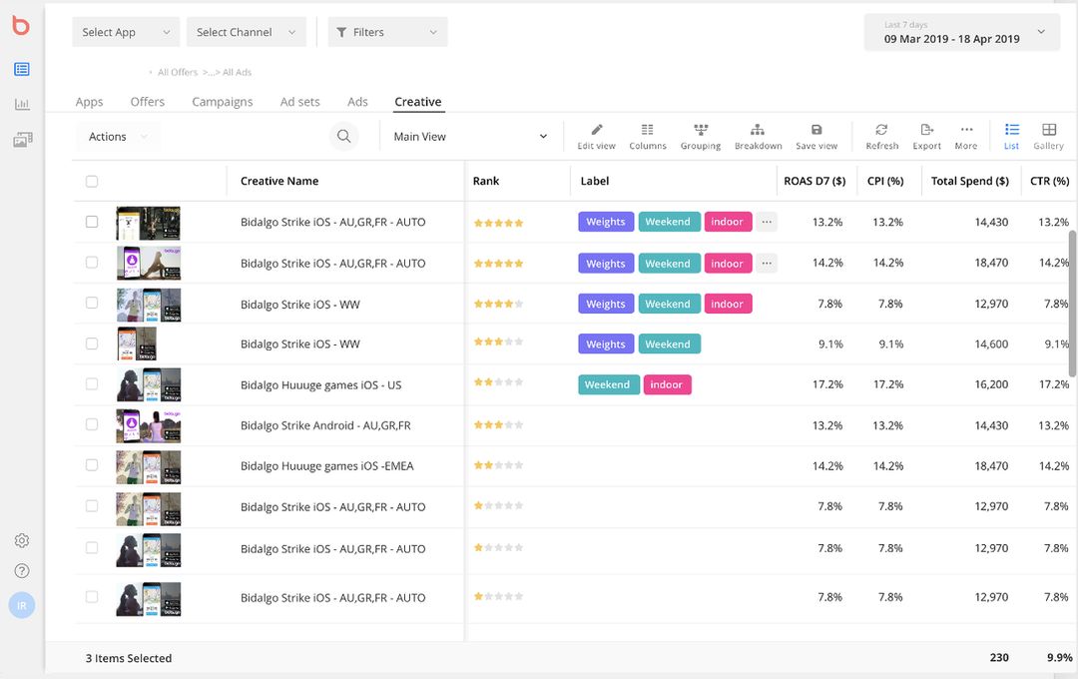Switch to the Ad sets tab
The width and height of the screenshot is (1078, 679).
tap(299, 102)
